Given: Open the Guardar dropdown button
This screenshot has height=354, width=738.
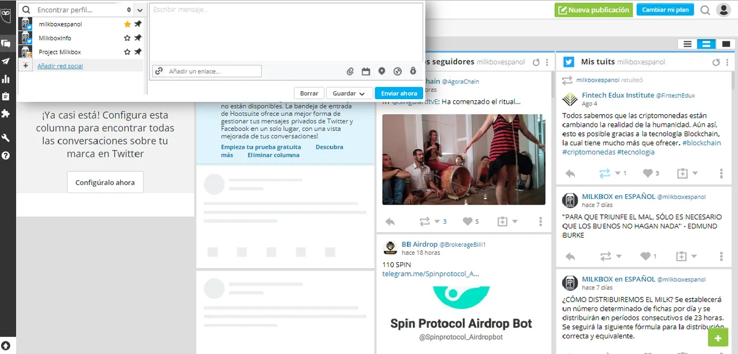Looking at the screenshot, I should pyautogui.click(x=349, y=93).
